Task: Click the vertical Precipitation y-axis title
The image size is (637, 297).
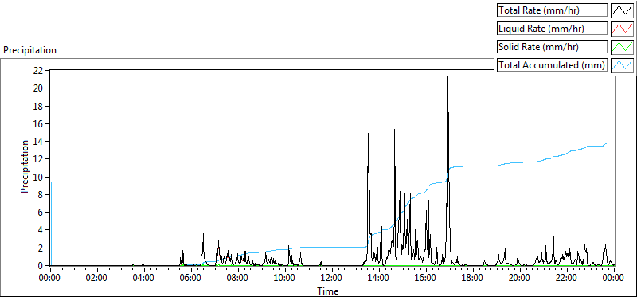Action: tap(25, 166)
